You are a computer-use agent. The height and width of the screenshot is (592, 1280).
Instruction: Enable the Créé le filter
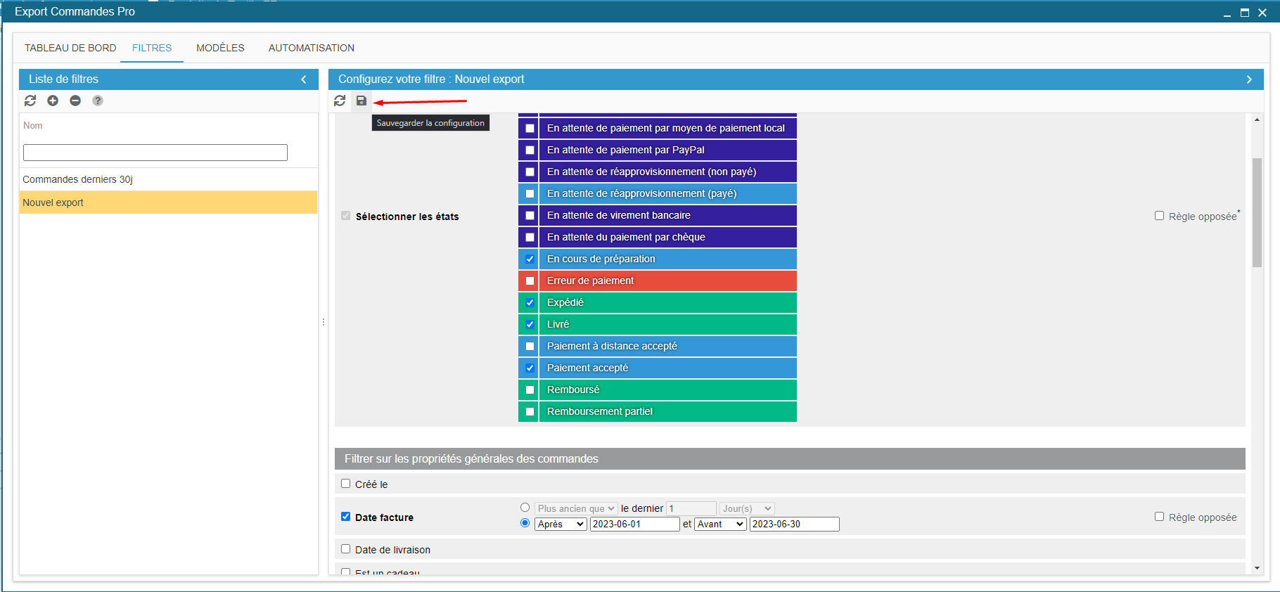pos(346,484)
